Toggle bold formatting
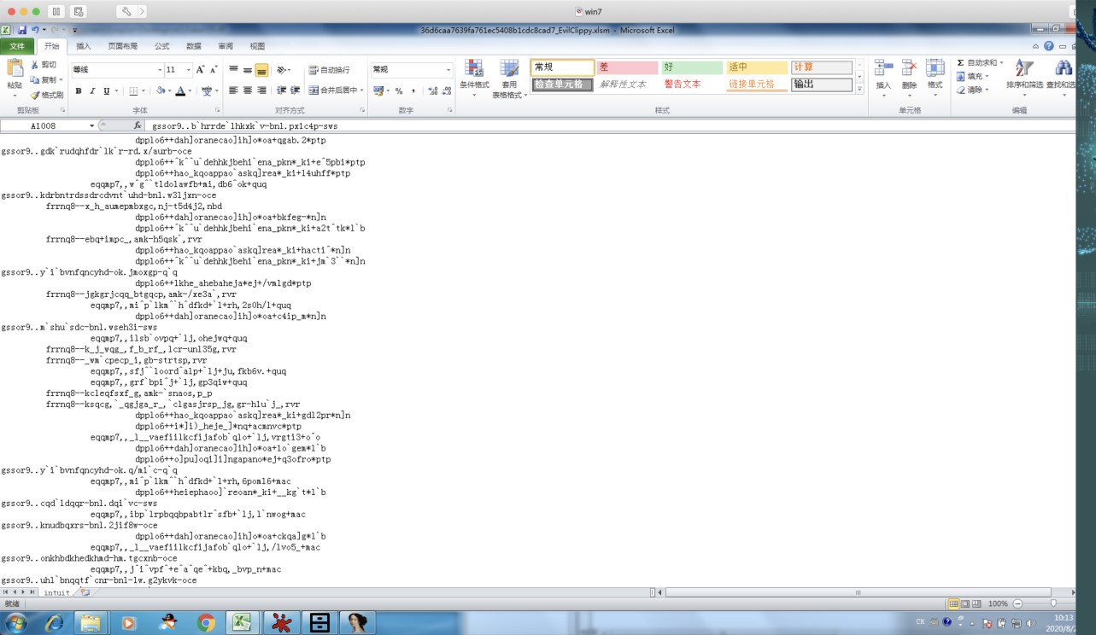 point(79,91)
